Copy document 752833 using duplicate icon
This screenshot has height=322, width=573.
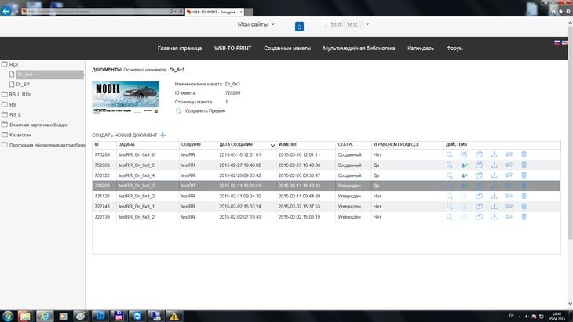(x=479, y=165)
